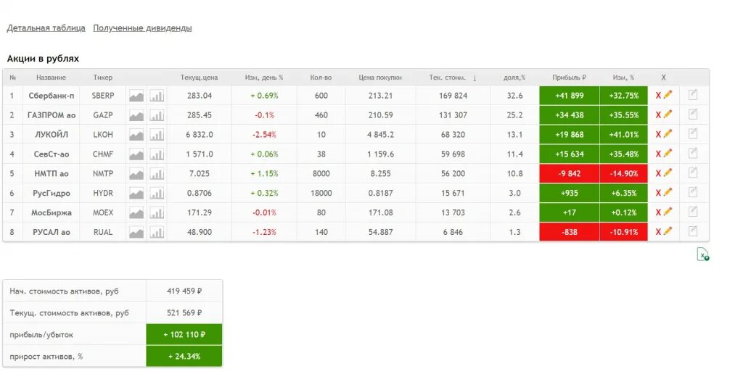
Task: Export the table to Excel
Action: tap(702, 254)
